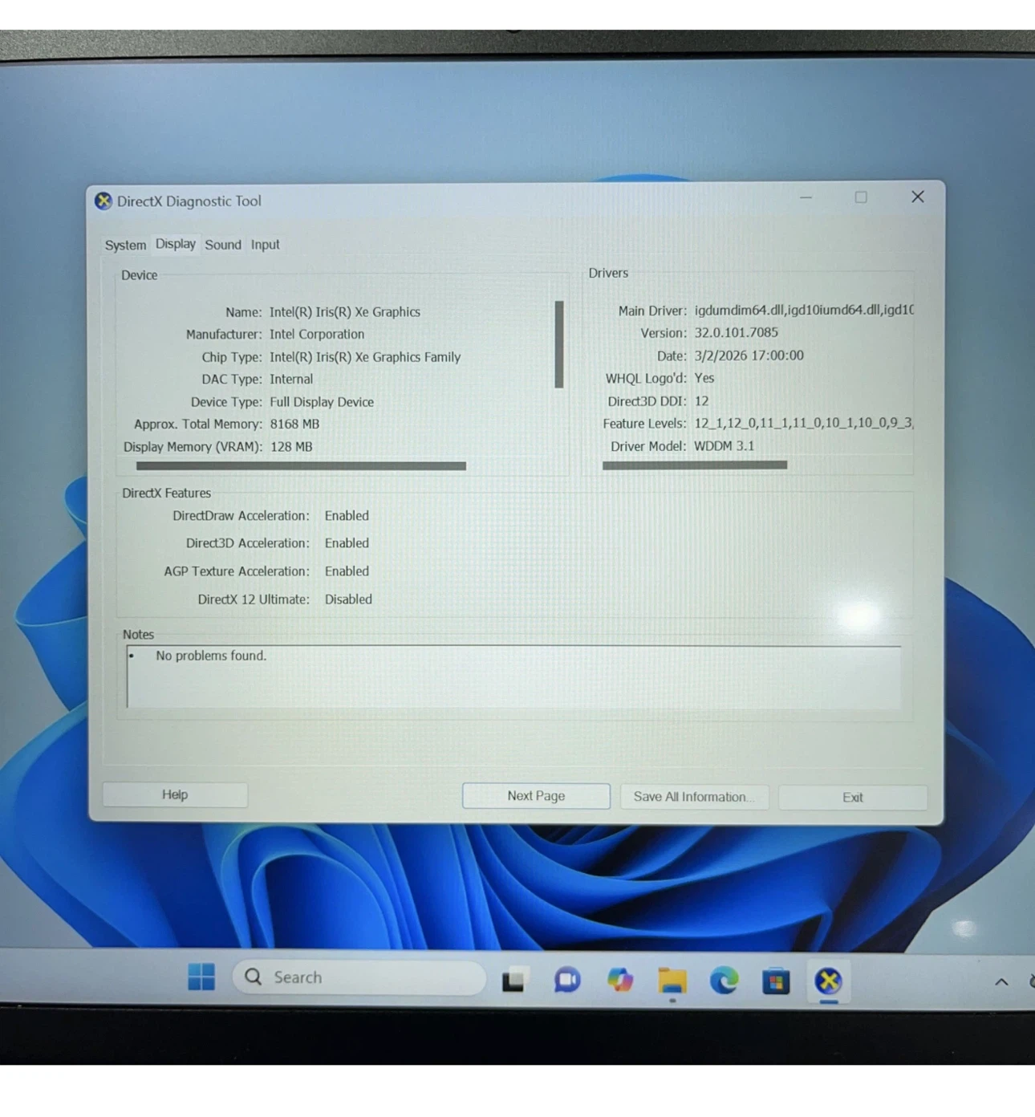This screenshot has height=1117, width=1035.
Task: Click the Device panel horizontal scrollbar
Action: click(301, 465)
